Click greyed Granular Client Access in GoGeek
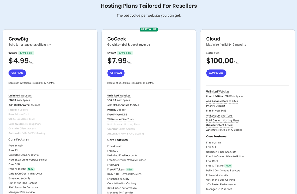The image size is (297, 194). [x=121, y=129]
